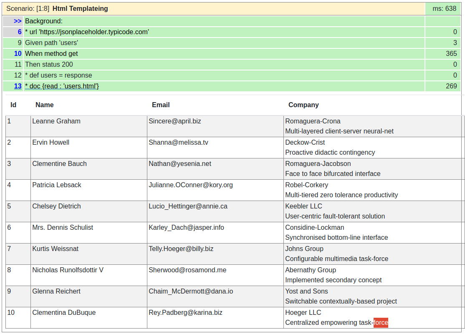
Task: Click the 'Then status 200' step
Action: pyautogui.click(x=49, y=64)
